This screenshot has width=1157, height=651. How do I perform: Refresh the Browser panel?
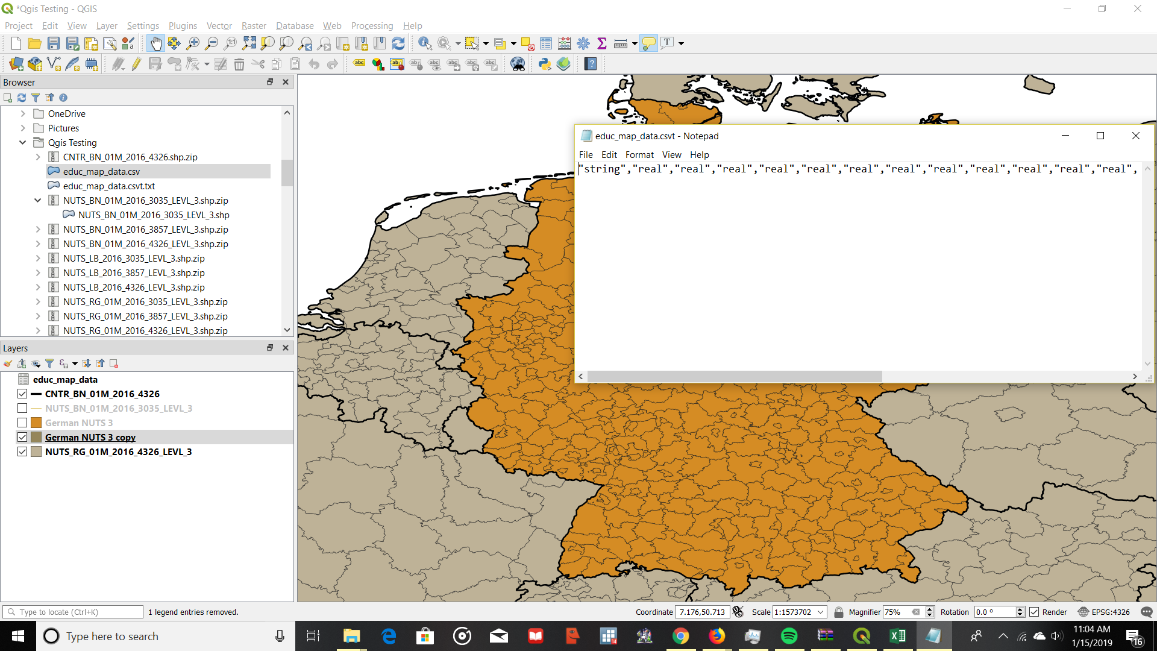(x=22, y=98)
